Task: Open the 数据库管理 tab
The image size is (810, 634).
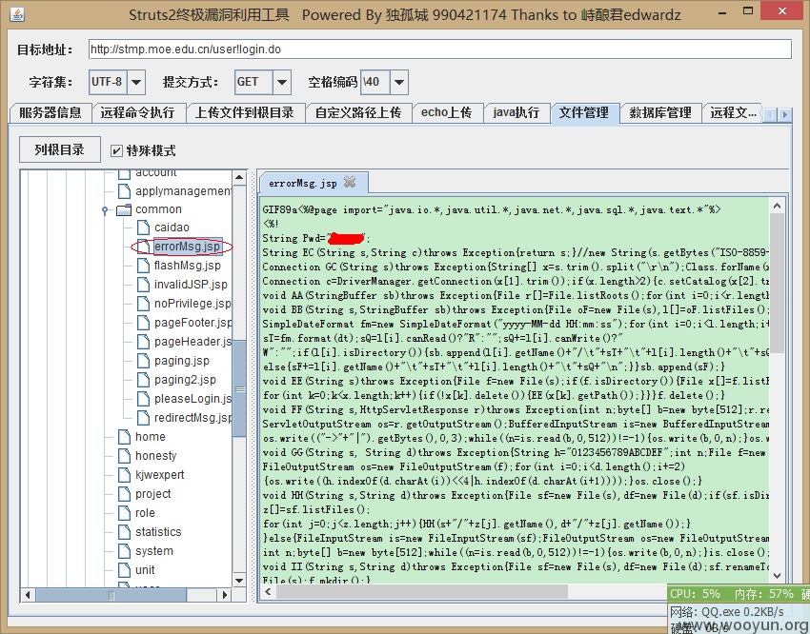Action: [x=660, y=112]
